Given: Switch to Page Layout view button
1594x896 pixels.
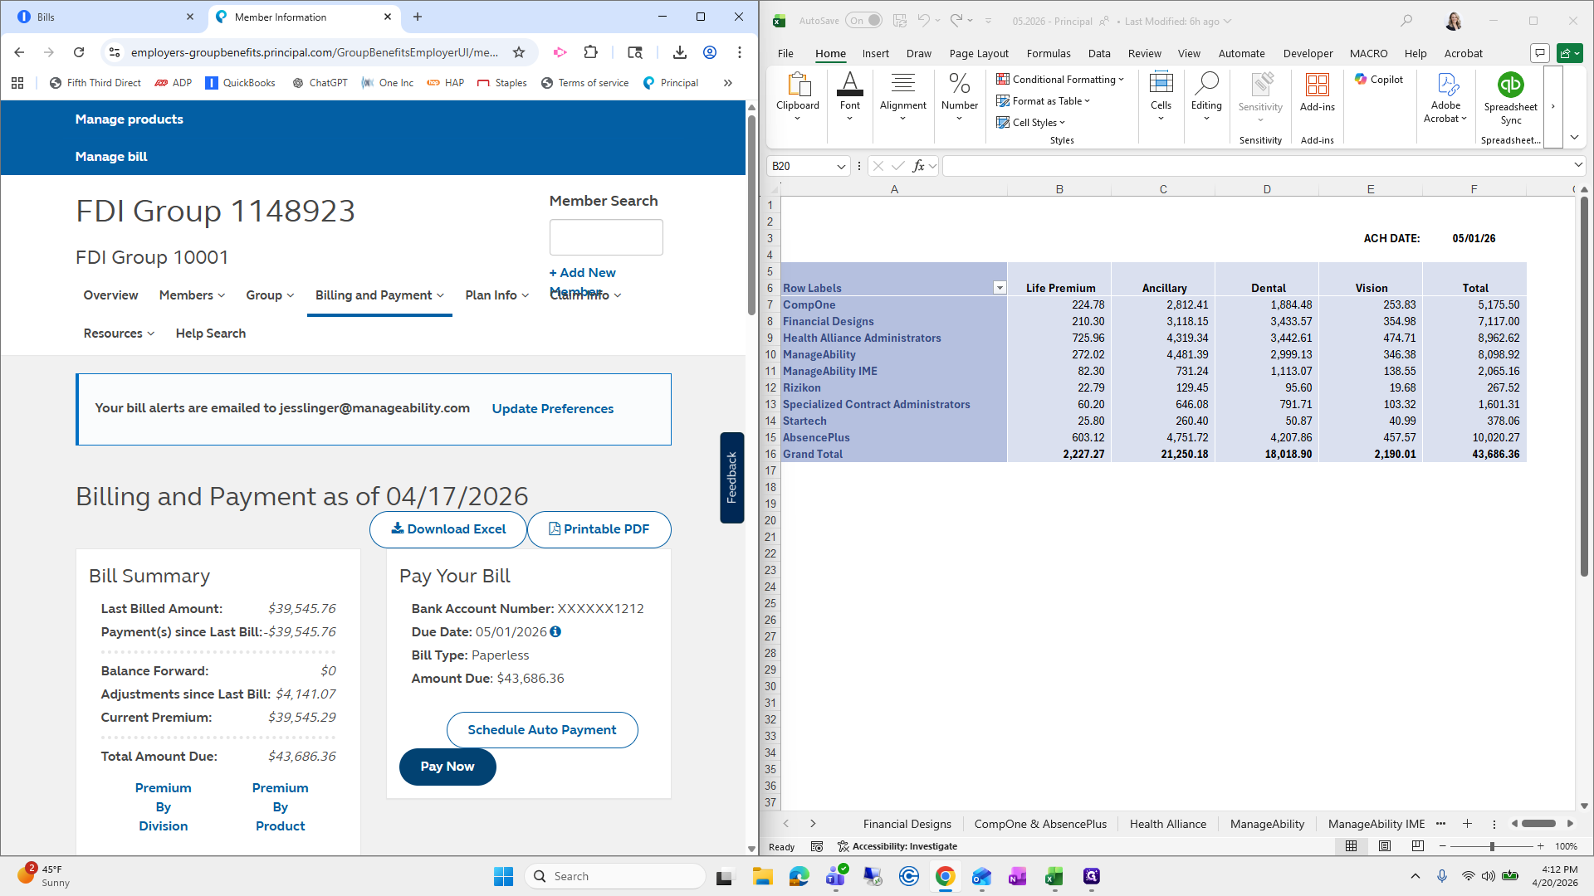Looking at the screenshot, I should [x=1384, y=846].
